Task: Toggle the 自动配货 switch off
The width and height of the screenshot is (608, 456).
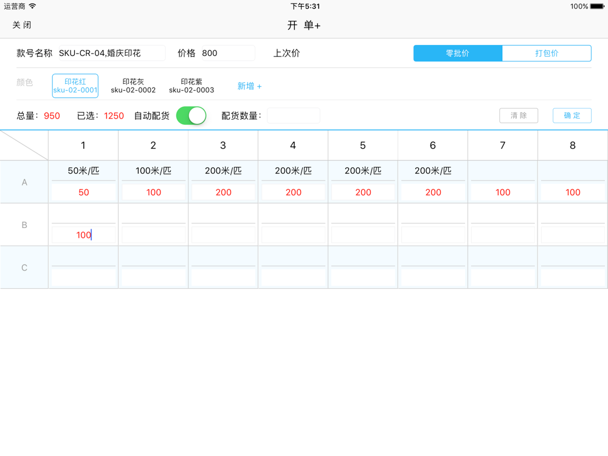Action: tap(191, 116)
